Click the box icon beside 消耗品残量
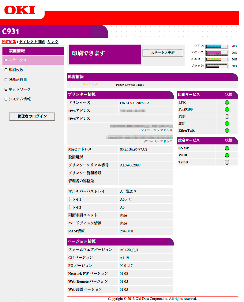The image size is (244, 302). coord(6,79)
